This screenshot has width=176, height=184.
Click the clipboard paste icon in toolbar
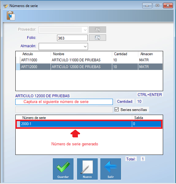(11, 16)
